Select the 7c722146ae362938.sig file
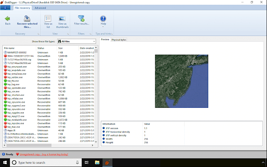Viewport: 267px width, 167px height. click(x=19, y=60)
